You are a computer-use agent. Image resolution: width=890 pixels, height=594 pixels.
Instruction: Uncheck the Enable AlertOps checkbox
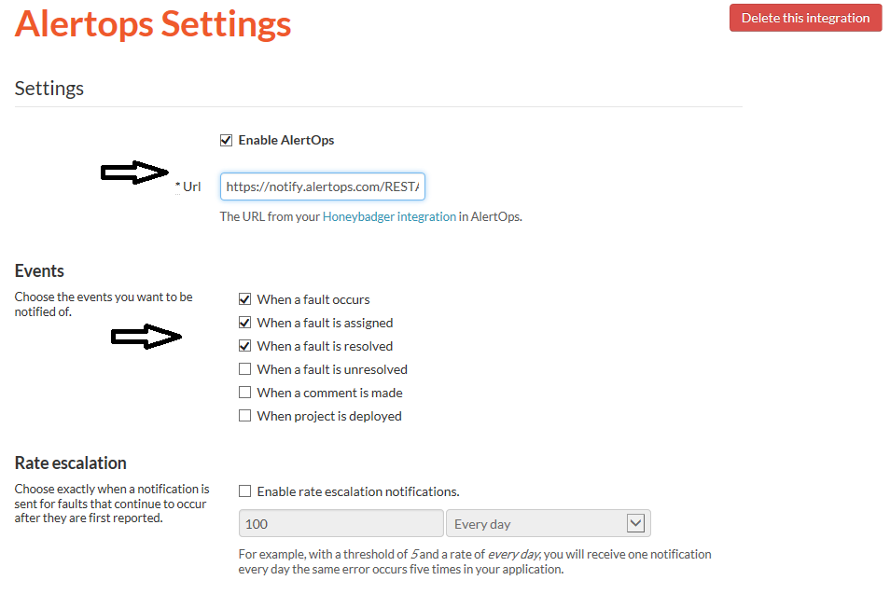pos(226,141)
